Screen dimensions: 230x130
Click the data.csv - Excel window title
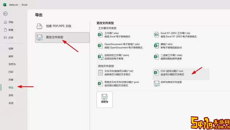tap(18, 5)
